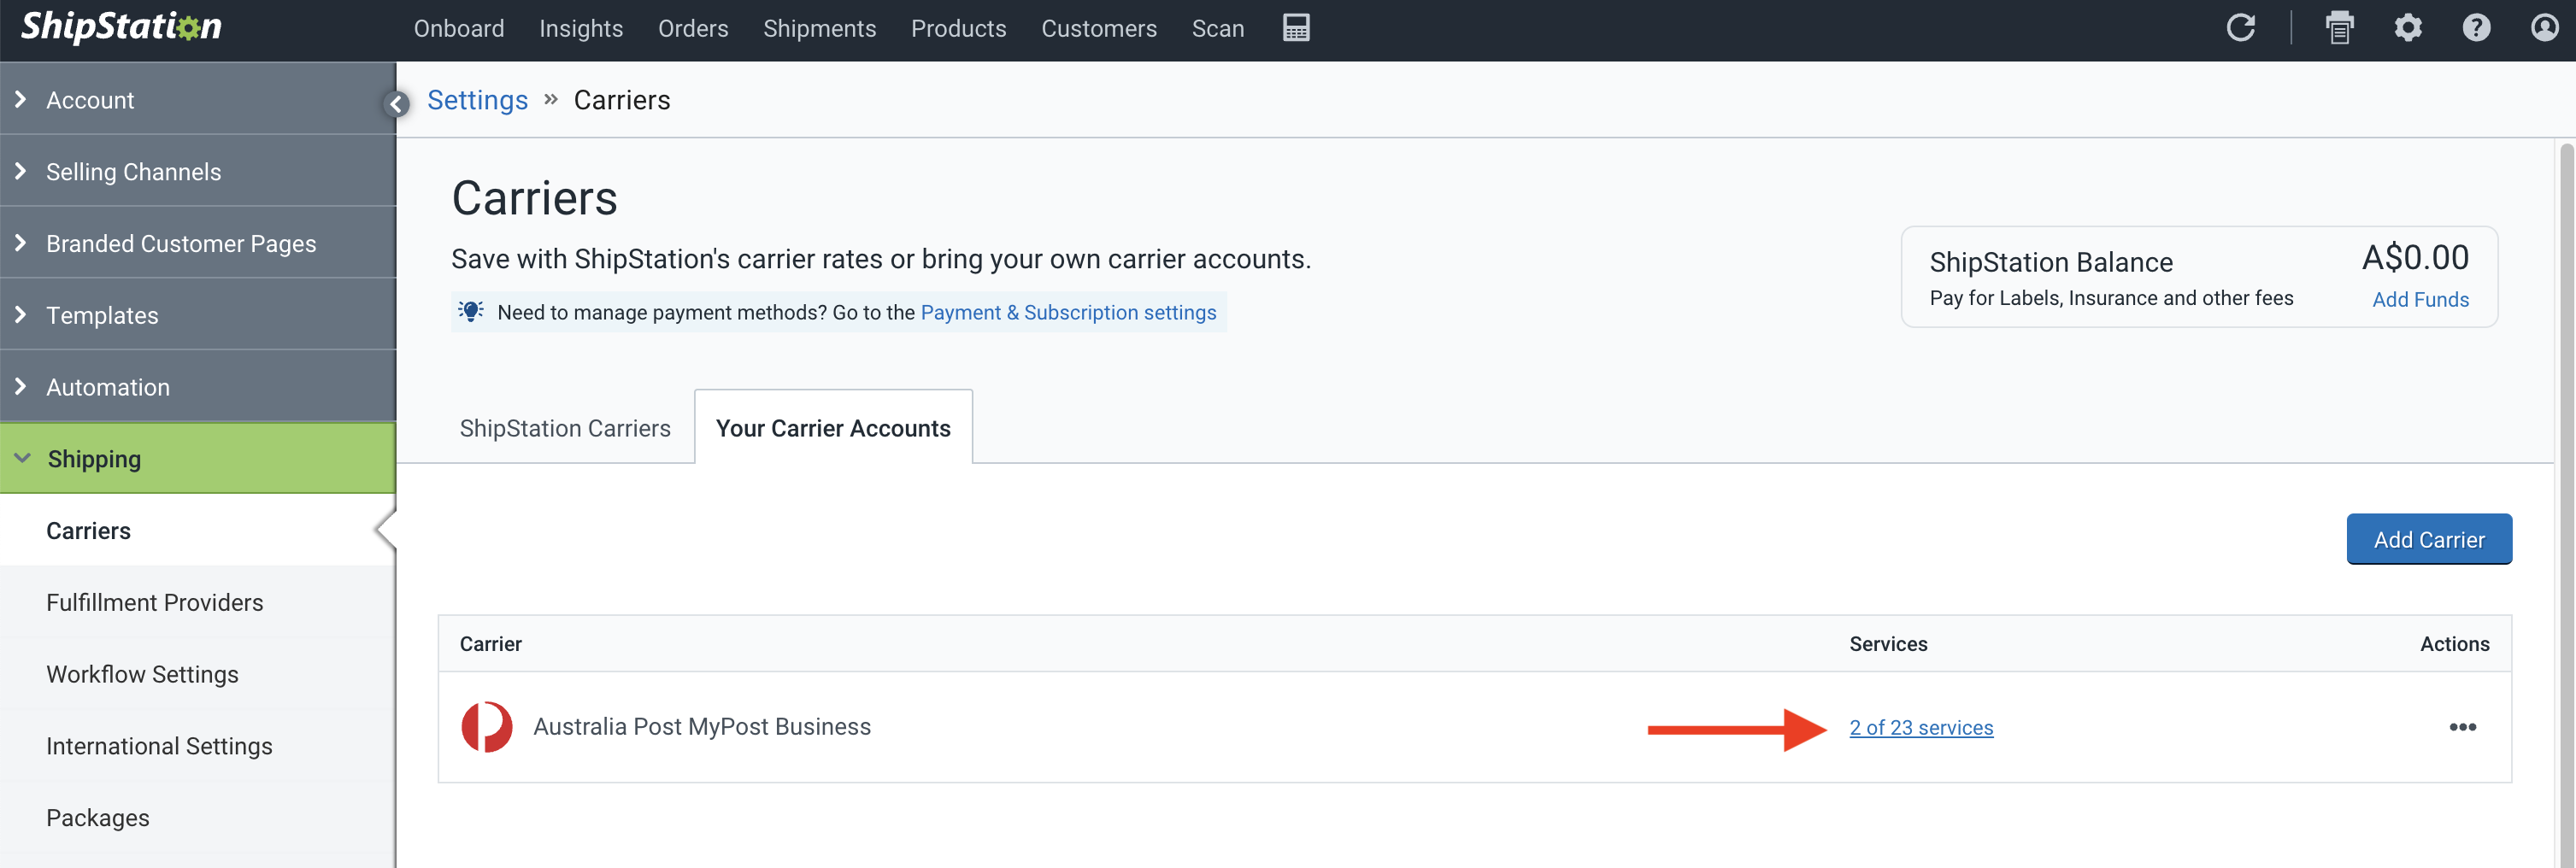Select Carriers in the sidebar

pyautogui.click(x=198, y=530)
